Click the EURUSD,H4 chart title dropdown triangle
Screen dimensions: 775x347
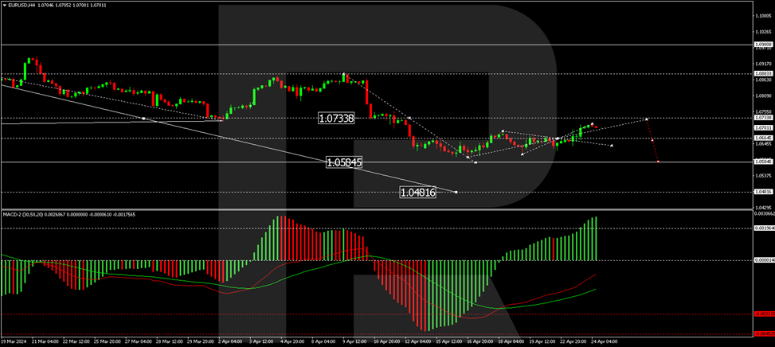[x=4, y=5]
